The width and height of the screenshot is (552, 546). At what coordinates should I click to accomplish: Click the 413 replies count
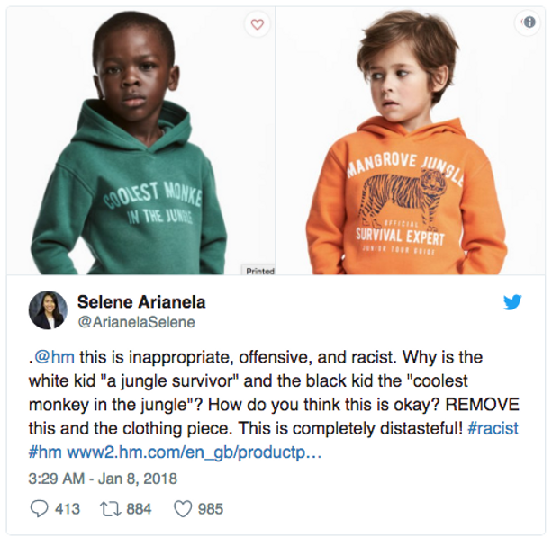point(68,509)
